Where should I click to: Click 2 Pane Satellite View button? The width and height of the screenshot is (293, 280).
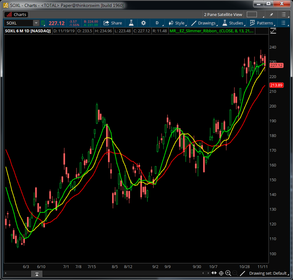point(223,15)
